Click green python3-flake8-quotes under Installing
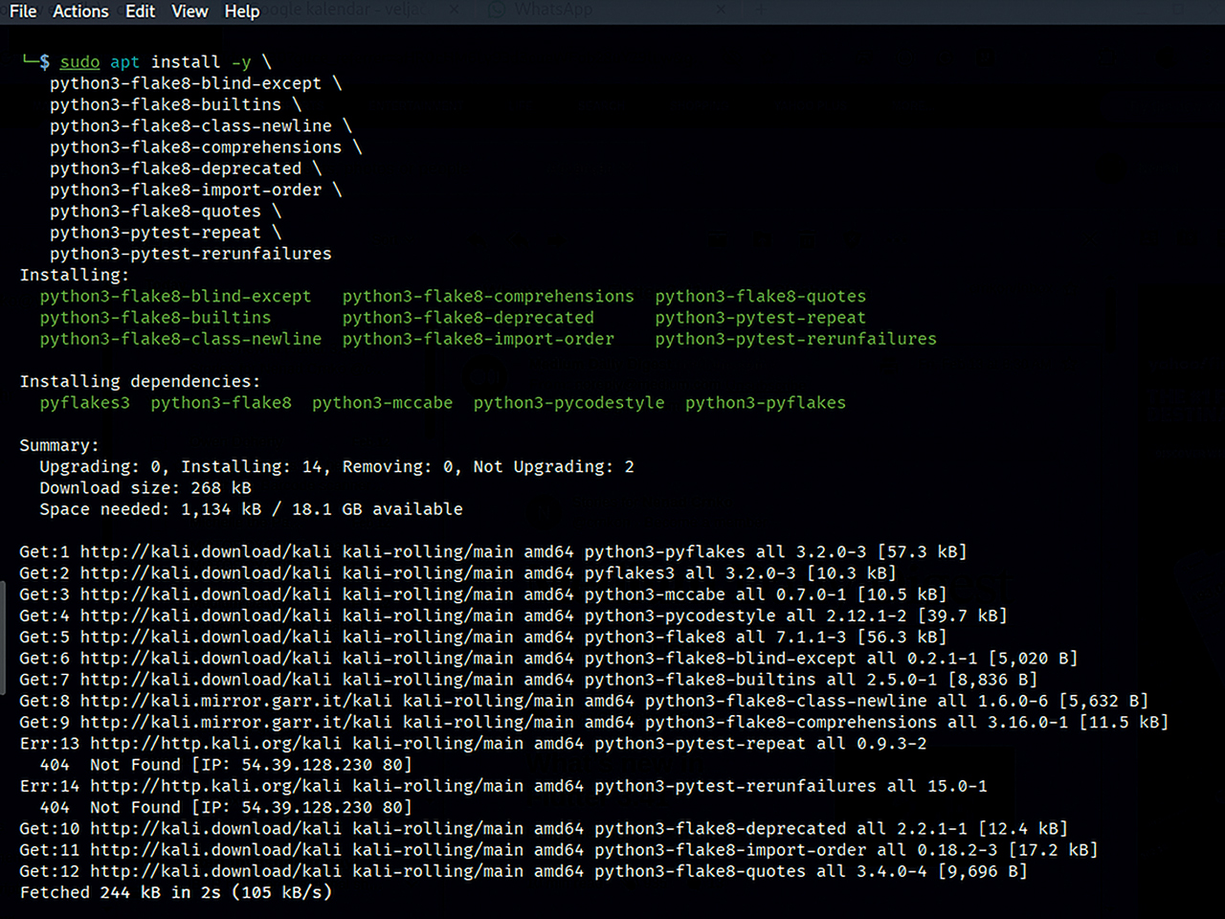The height and width of the screenshot is (919, 1225). coord(760,297)
